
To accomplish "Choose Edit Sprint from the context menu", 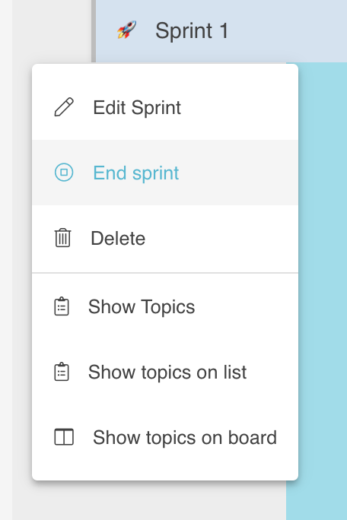I will click(165, 107).
